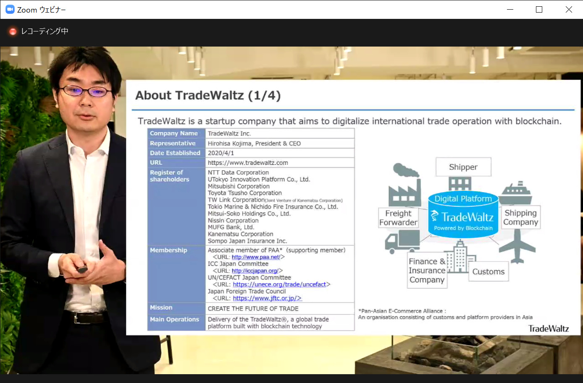Click the 'レコーディング中' recording status label

coord(45,31)
